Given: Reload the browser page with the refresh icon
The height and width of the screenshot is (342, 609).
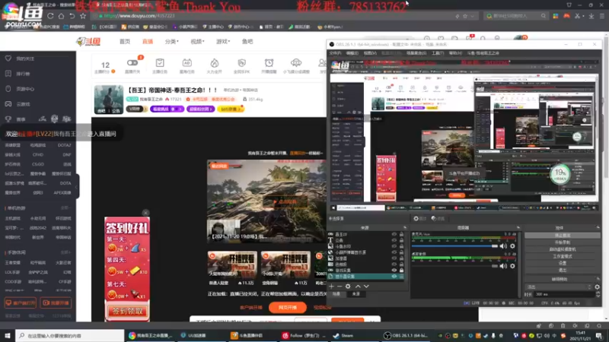Looking at the screenshot, I should click(x=50, y=16).
